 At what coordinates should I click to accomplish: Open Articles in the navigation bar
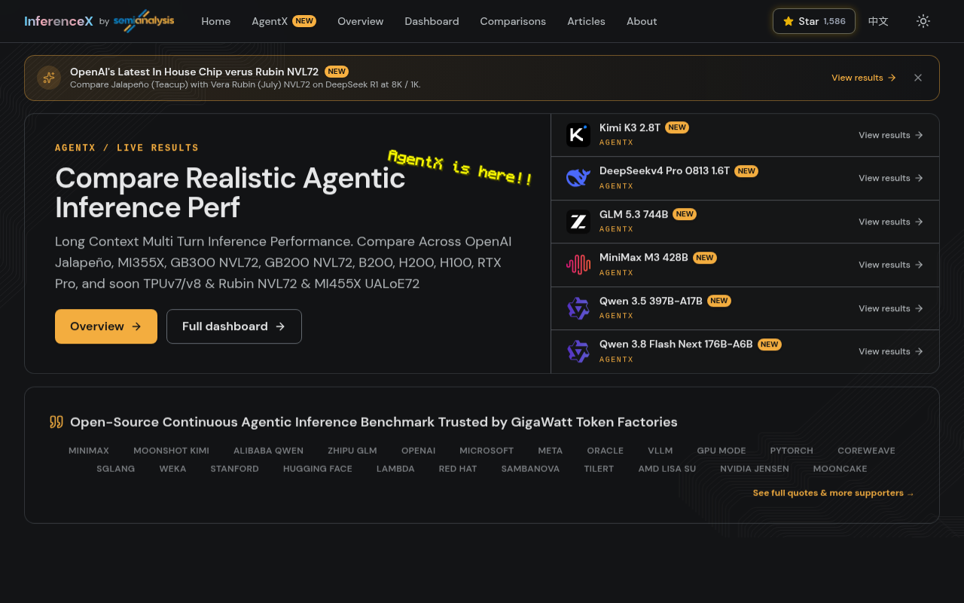point(586,21)
